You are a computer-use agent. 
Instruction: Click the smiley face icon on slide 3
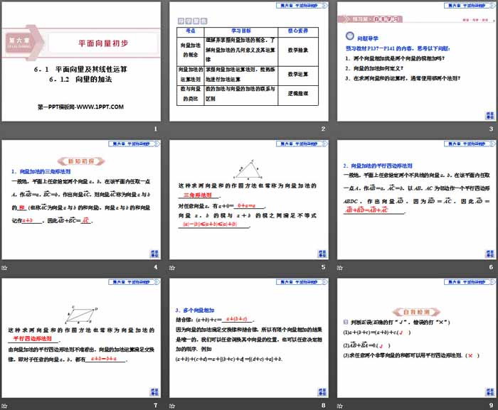click(x=349, y=36)
